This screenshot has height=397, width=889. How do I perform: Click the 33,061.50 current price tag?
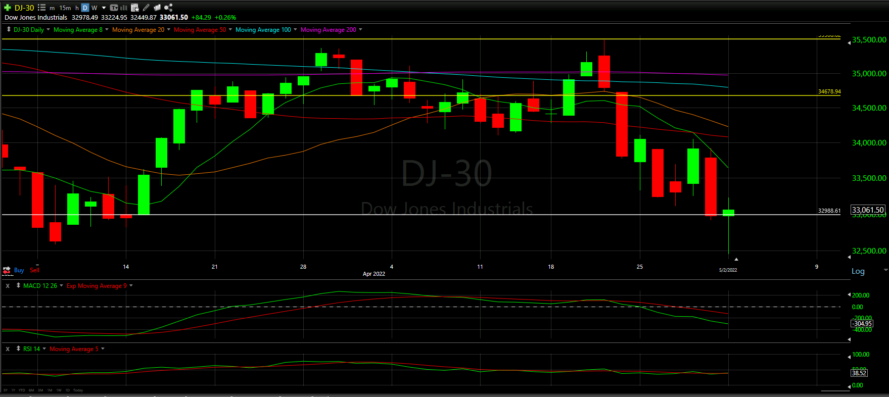[868, 210]
